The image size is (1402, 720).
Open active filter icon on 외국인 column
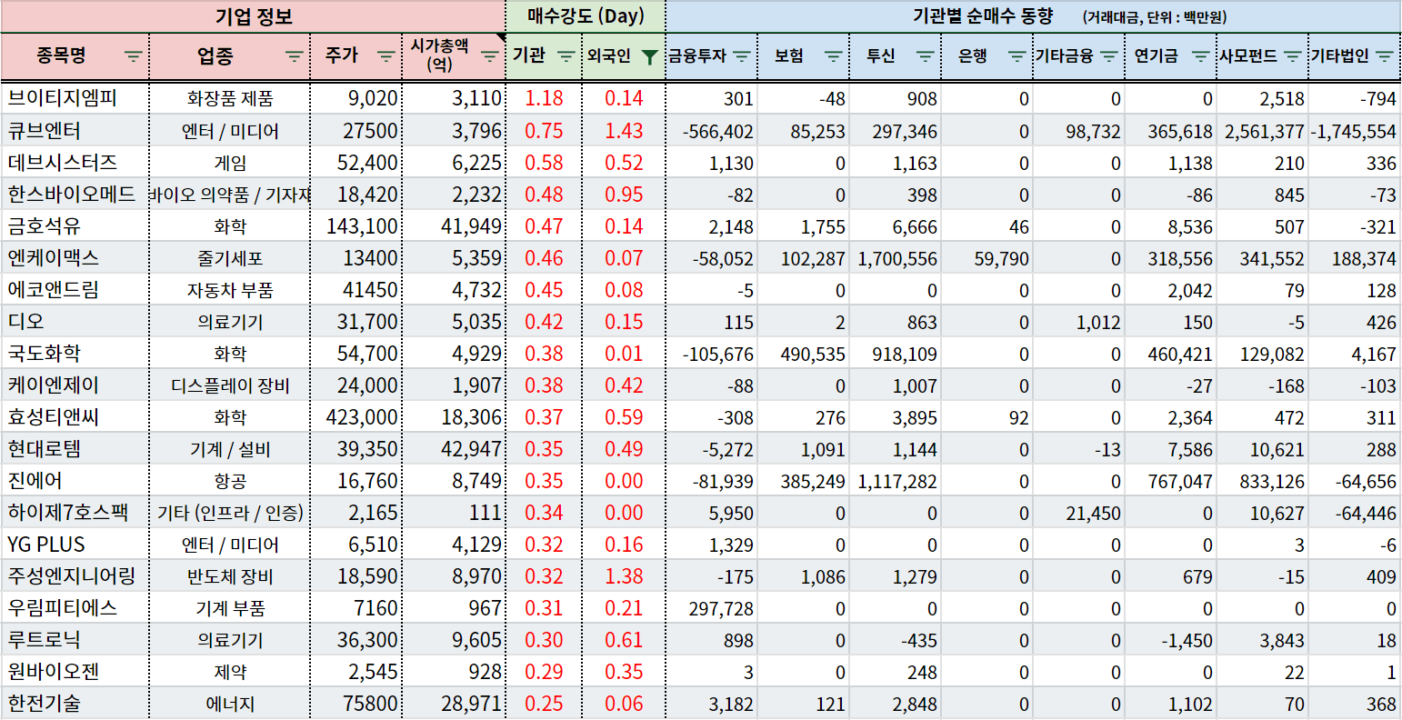(x=649, y=56)
